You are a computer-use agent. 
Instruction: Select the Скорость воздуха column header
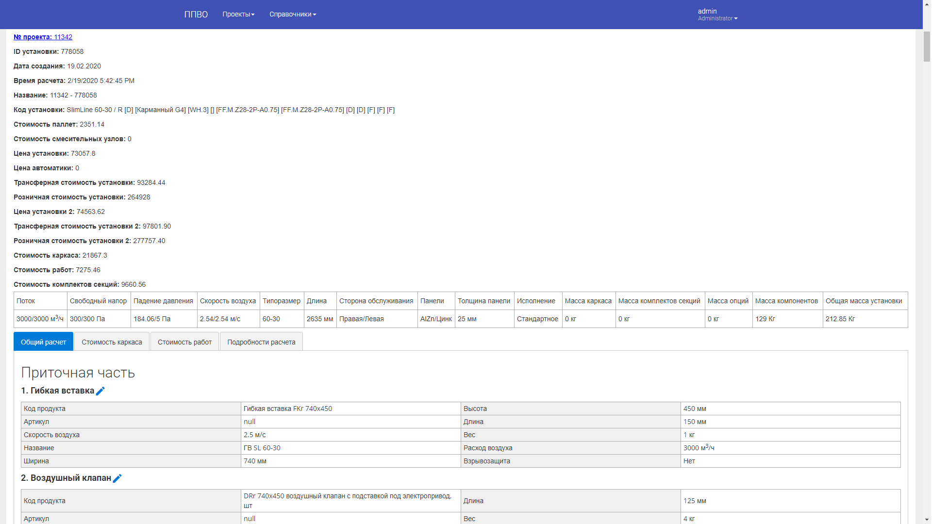tap(228, 301)
